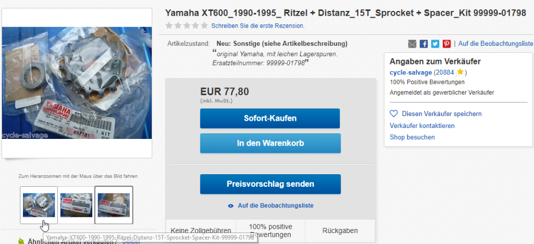Click the main product image

coord(77,83)
